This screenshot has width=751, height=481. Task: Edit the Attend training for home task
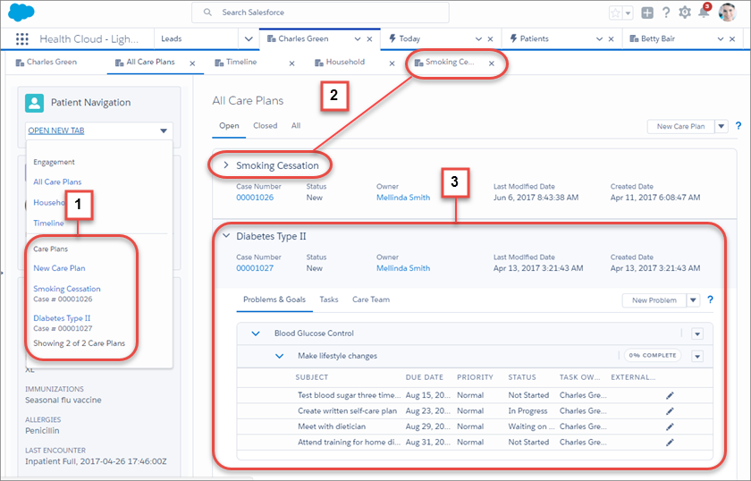click(x=670, y=443)
